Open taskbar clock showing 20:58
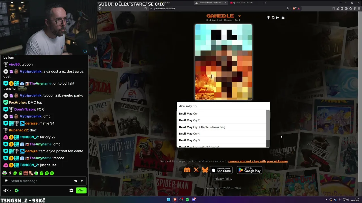The height and width of the screenshot is (203, 362). click(355, 200)
